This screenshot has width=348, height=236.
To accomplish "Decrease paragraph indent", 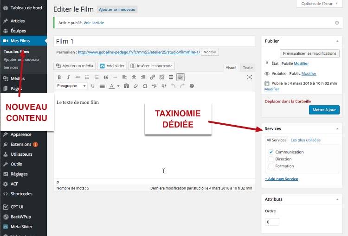I will 154,86.
